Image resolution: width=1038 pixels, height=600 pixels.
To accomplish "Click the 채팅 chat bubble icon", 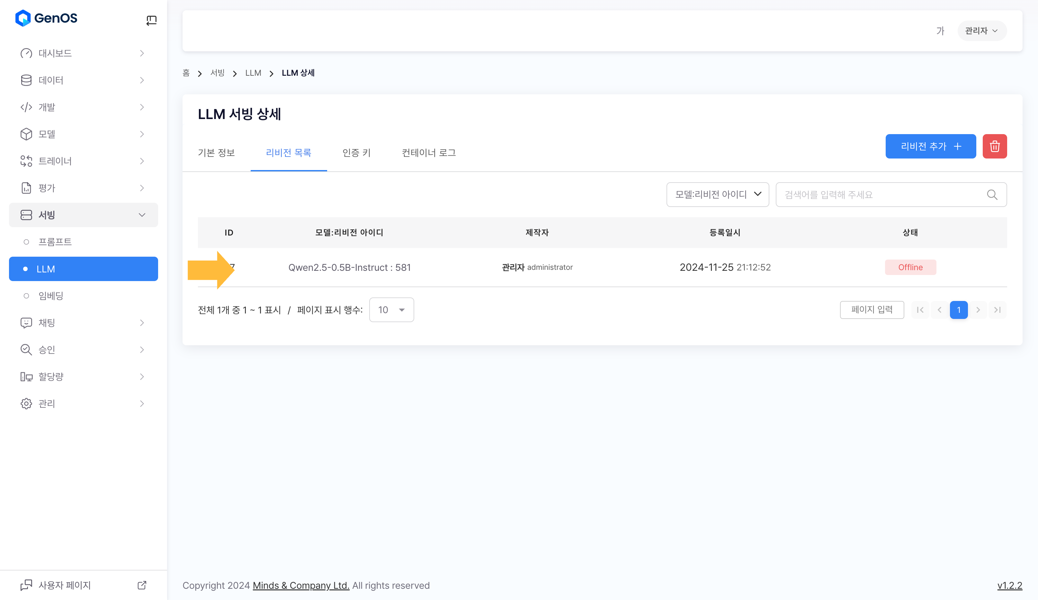I will pos(26,323).
